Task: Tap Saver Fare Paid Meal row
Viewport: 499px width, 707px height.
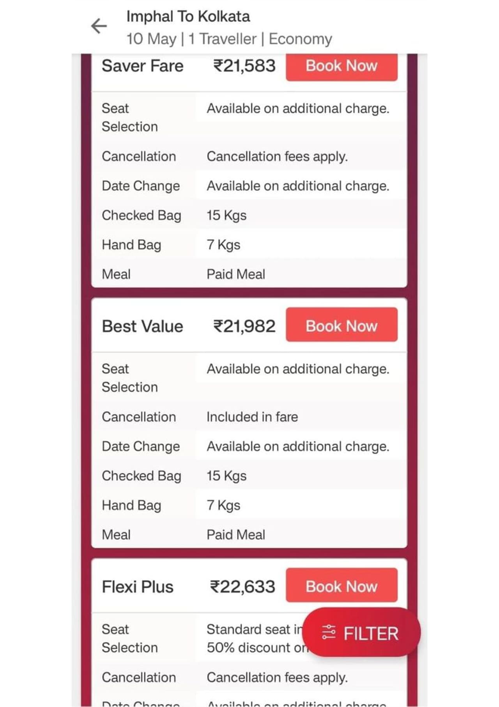Action: coord(236,274)
